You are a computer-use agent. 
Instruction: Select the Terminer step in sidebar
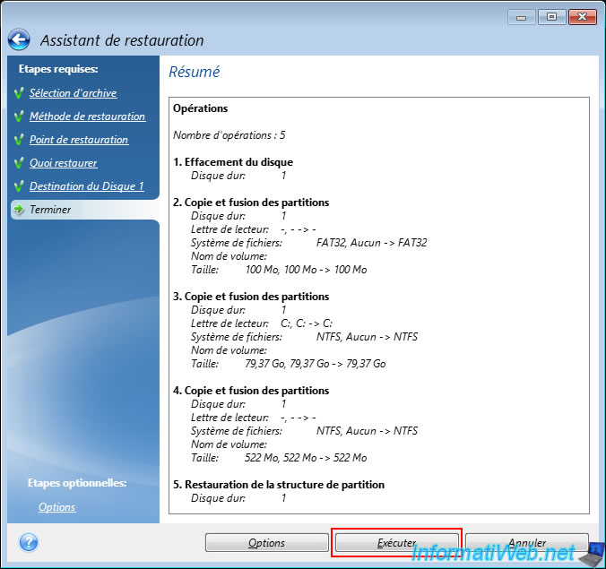click(50, 210)
